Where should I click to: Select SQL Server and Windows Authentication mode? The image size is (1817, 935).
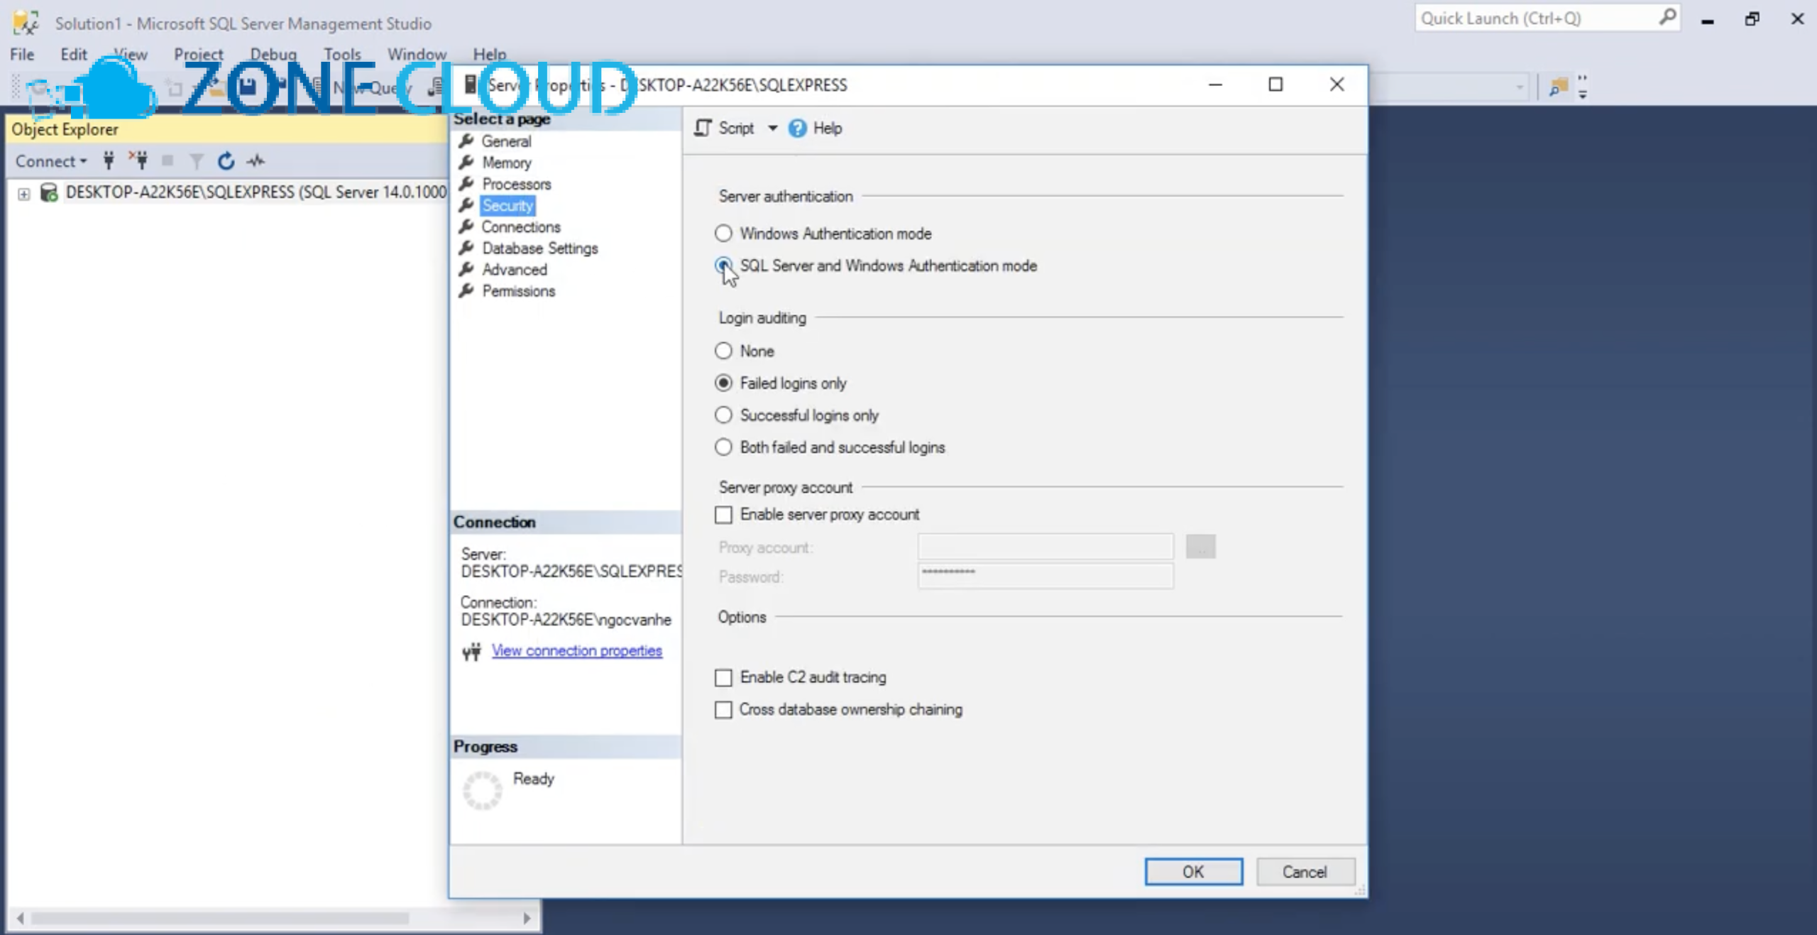pyautogui.click(x=723, y=265)
